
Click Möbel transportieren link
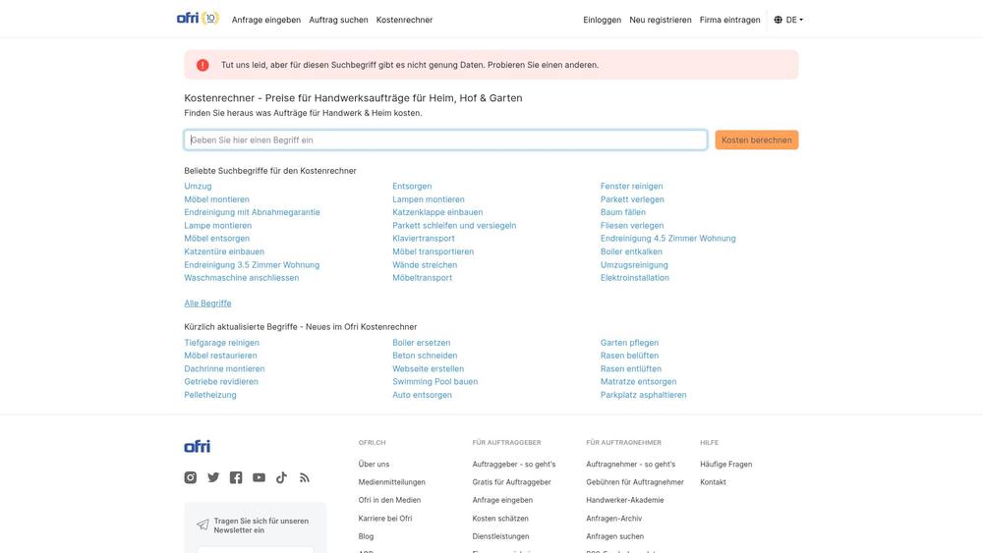coord(434,251)
